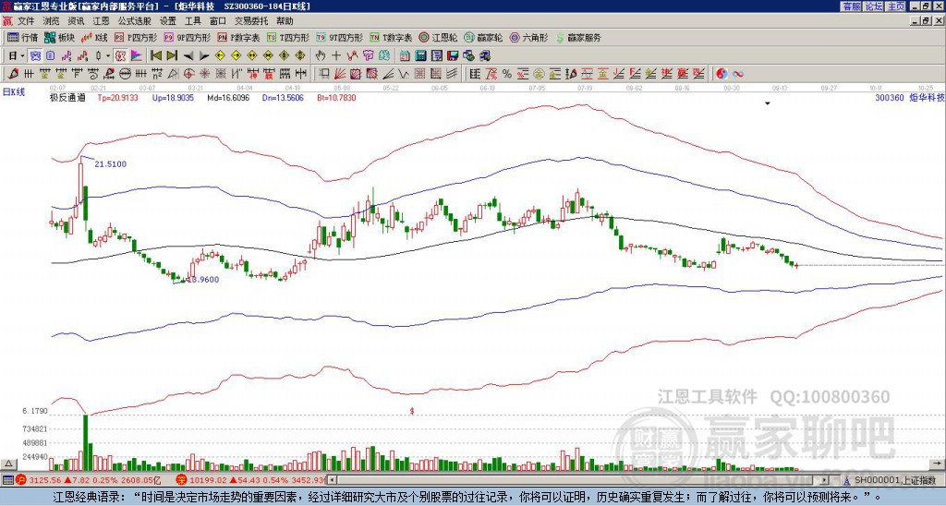Click the horizontal scrollbar left arrow

[332, 480]
